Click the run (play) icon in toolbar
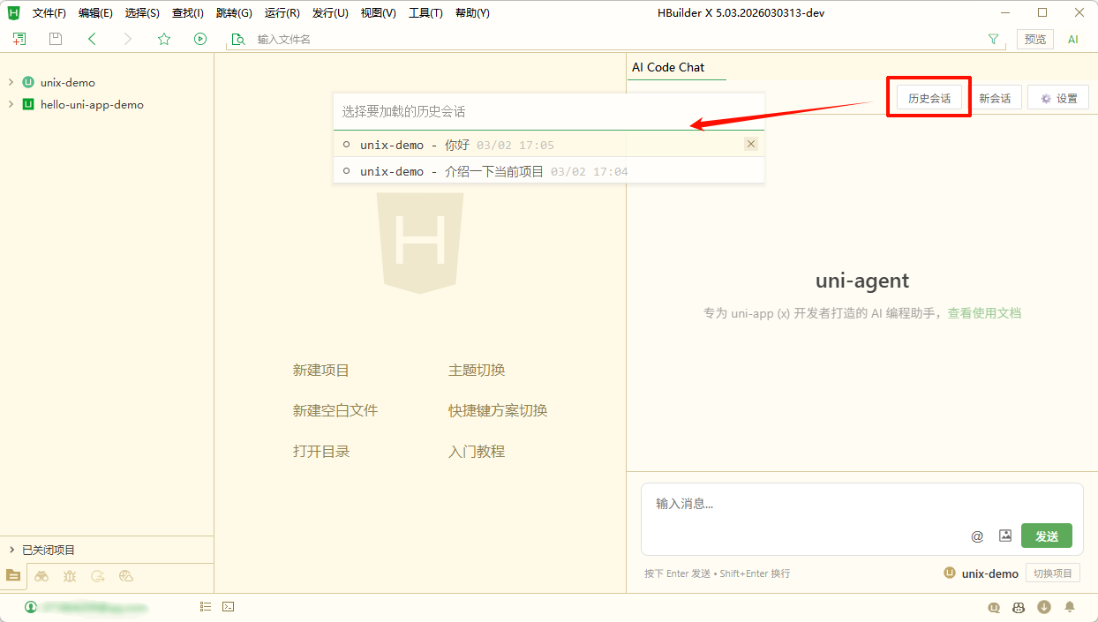Screen dimensions: 1098x622 click(x=200, y=39)
